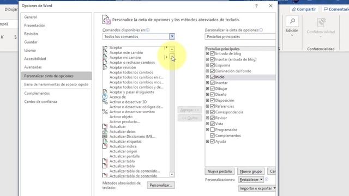Click info icon beside Personalizar la cinta de opciones

[261, 30]
